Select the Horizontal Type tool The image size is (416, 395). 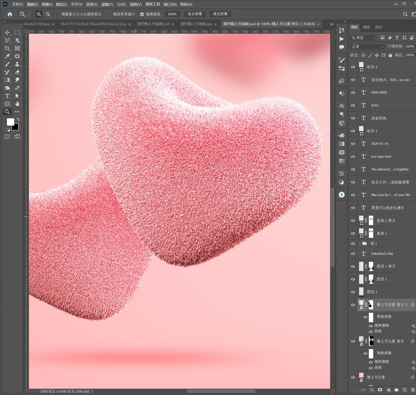[x=7, y=96]
